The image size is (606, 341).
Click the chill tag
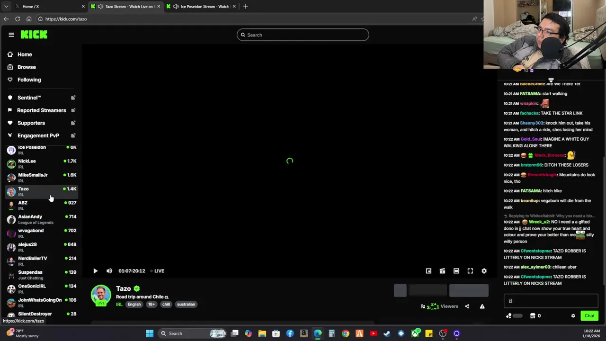coord(166,305)
